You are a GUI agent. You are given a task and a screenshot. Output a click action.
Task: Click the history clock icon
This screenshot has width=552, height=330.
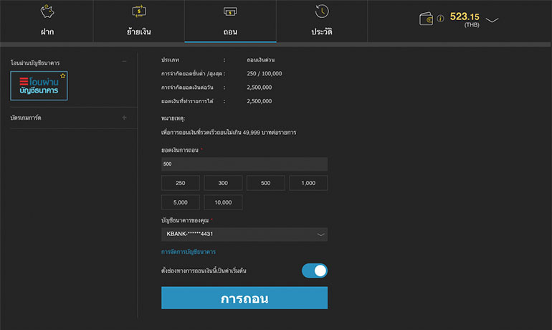322,11
